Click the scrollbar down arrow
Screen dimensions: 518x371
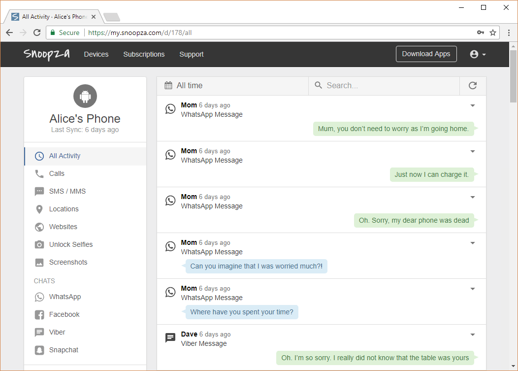coord(513,366)
